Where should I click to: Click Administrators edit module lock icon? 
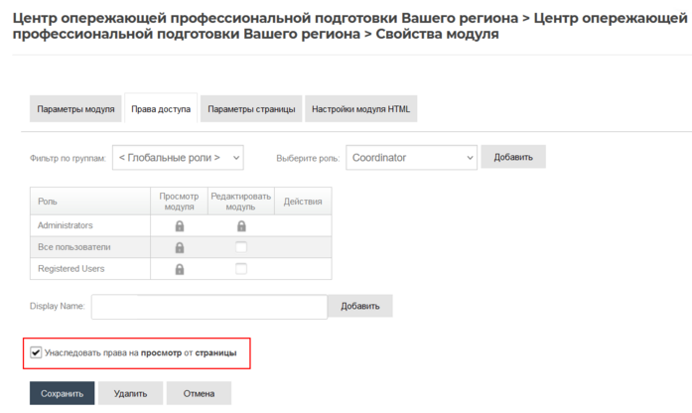point(241,226)
